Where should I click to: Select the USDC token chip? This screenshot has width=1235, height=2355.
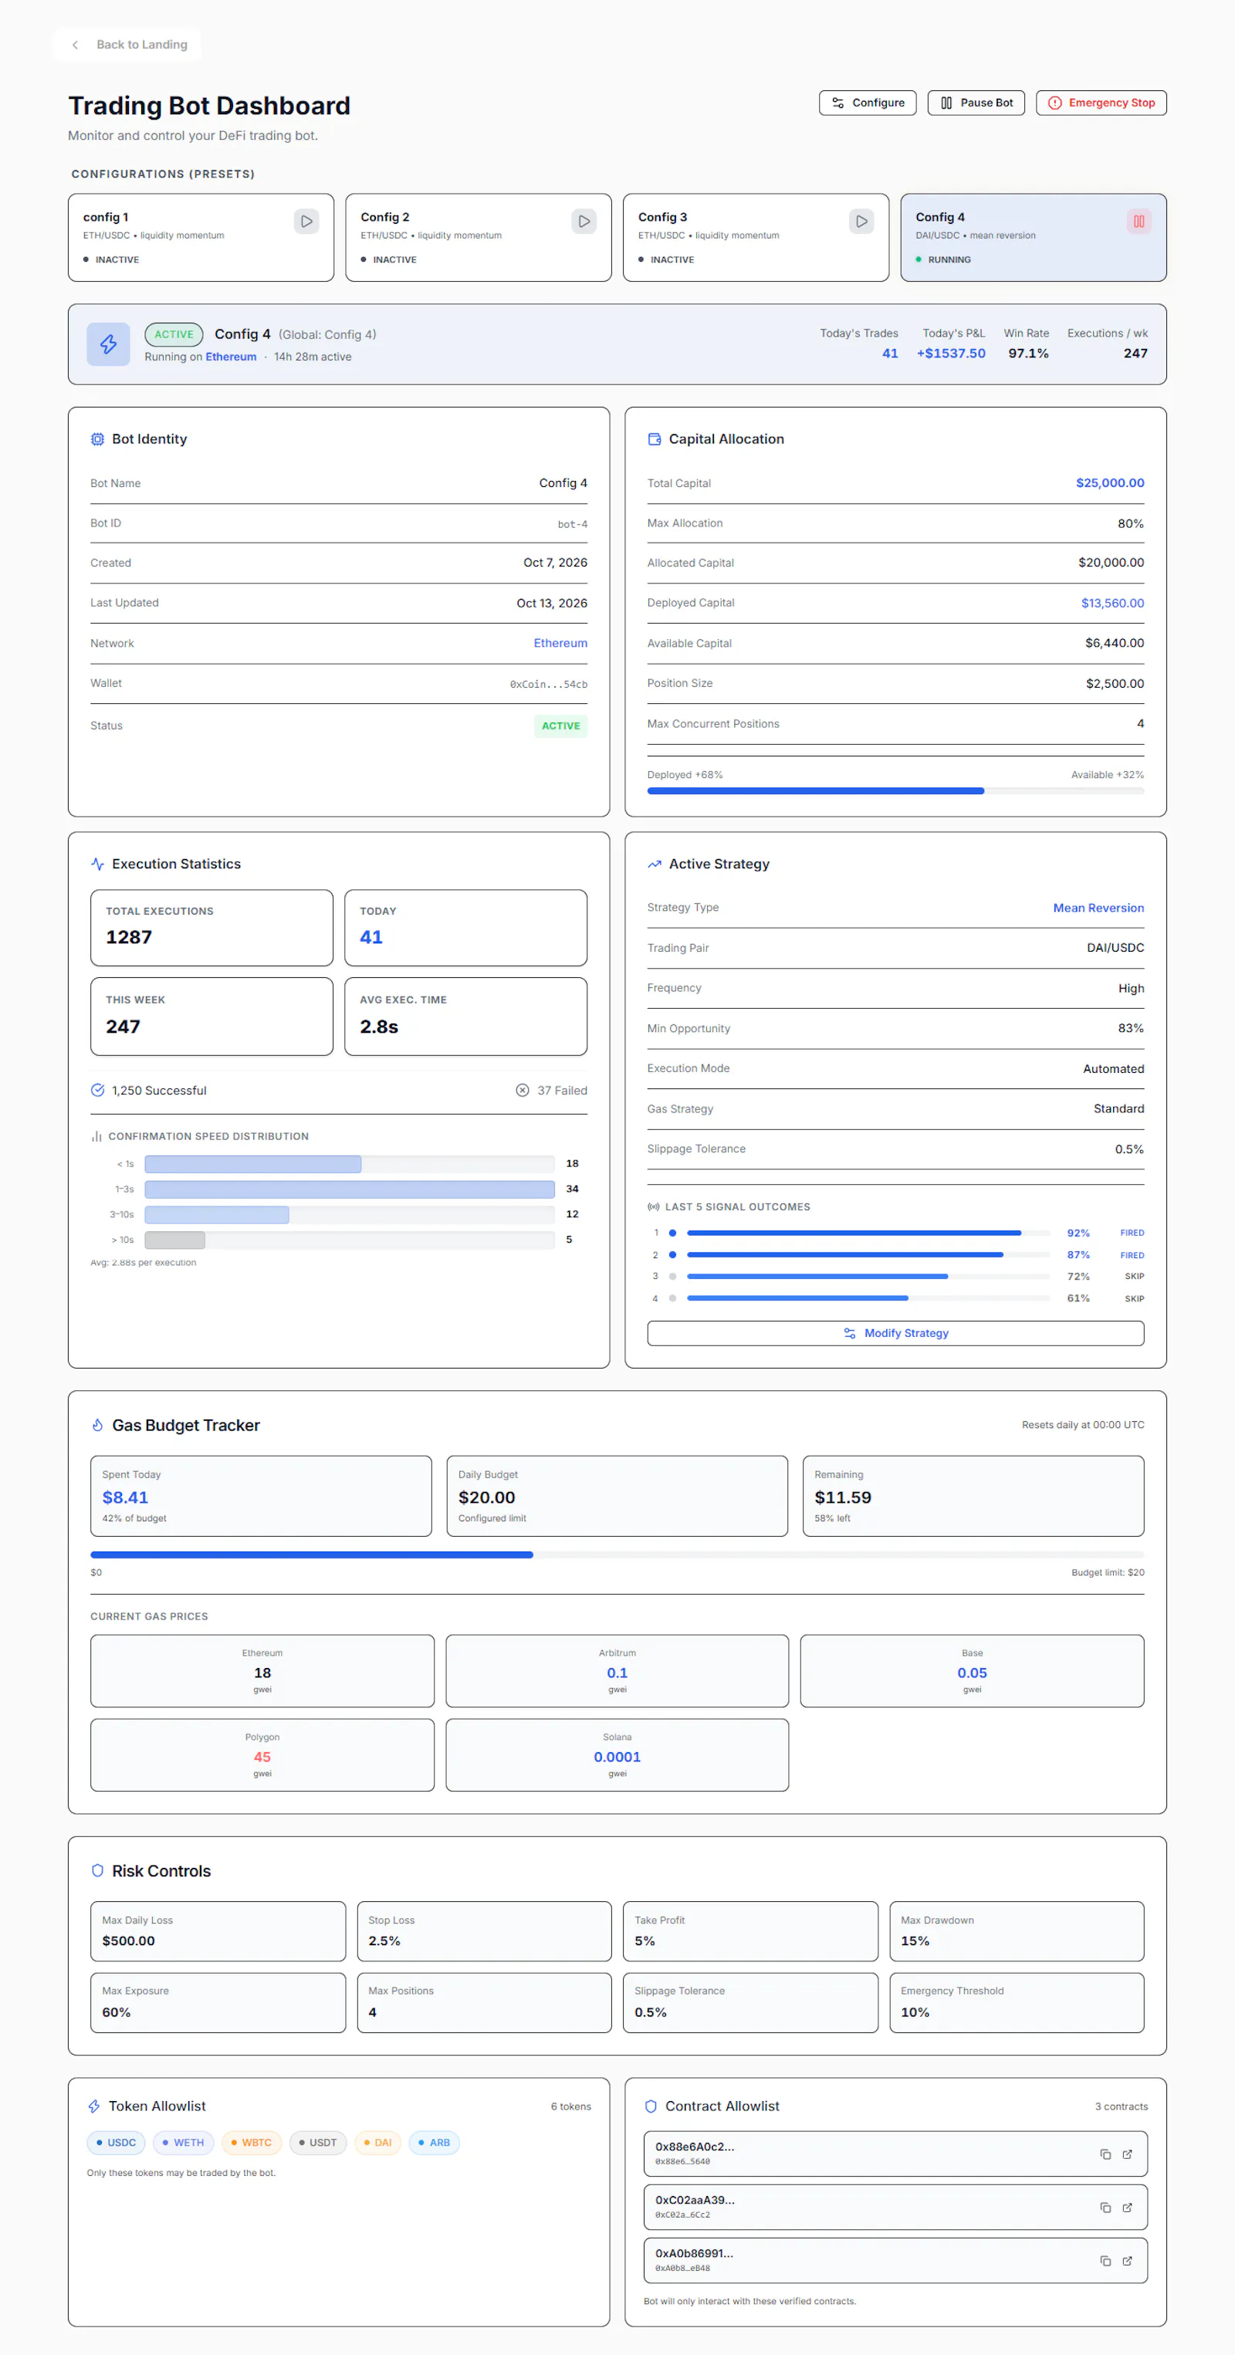click(115, 2142)
